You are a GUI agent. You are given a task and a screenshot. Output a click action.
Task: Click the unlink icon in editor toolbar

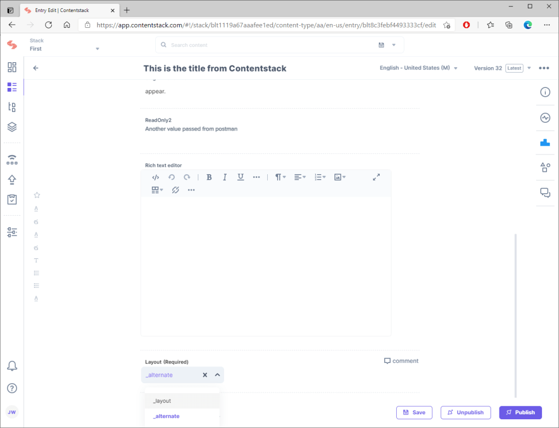pos(175,190)
